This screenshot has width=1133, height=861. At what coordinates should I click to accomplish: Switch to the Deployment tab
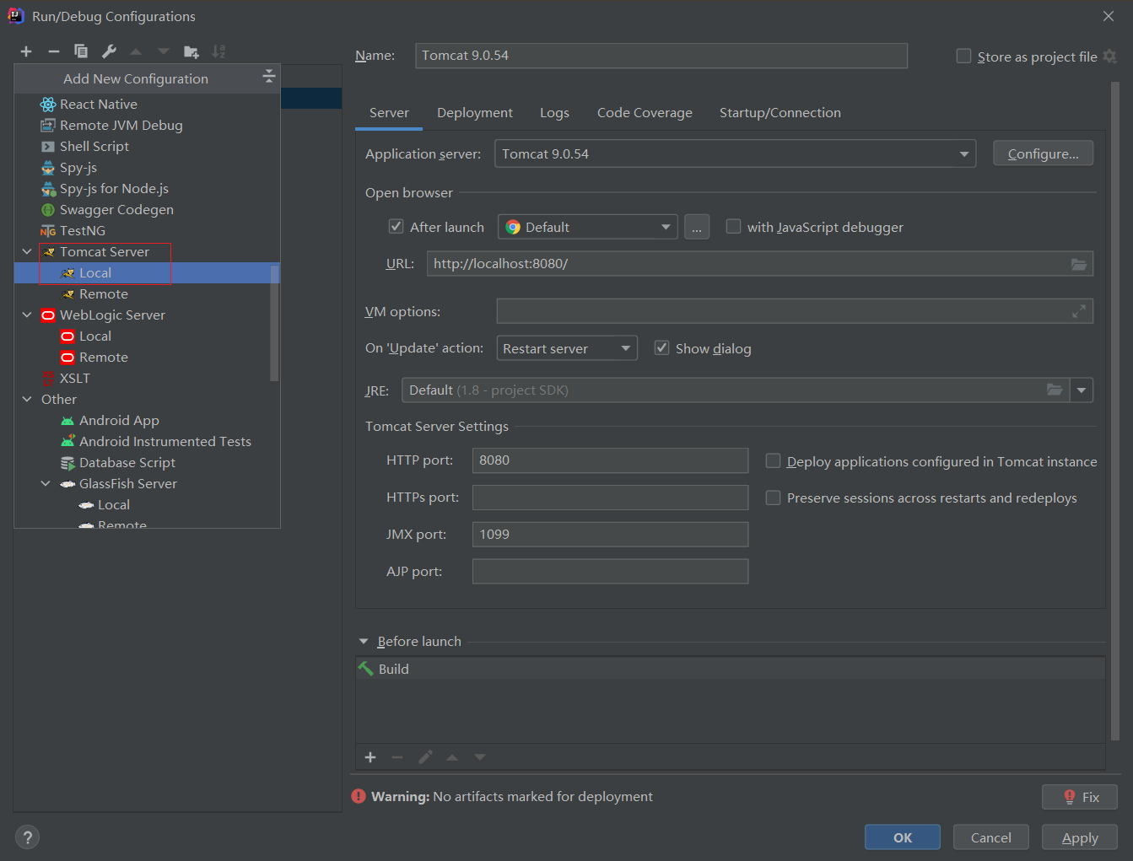[474, 113]
